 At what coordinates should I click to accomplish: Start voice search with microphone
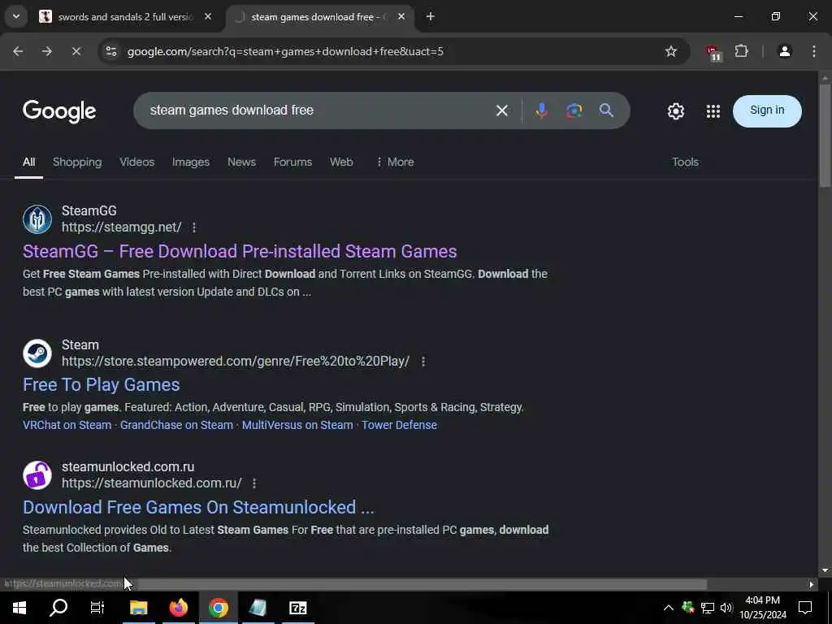point(541,110)
